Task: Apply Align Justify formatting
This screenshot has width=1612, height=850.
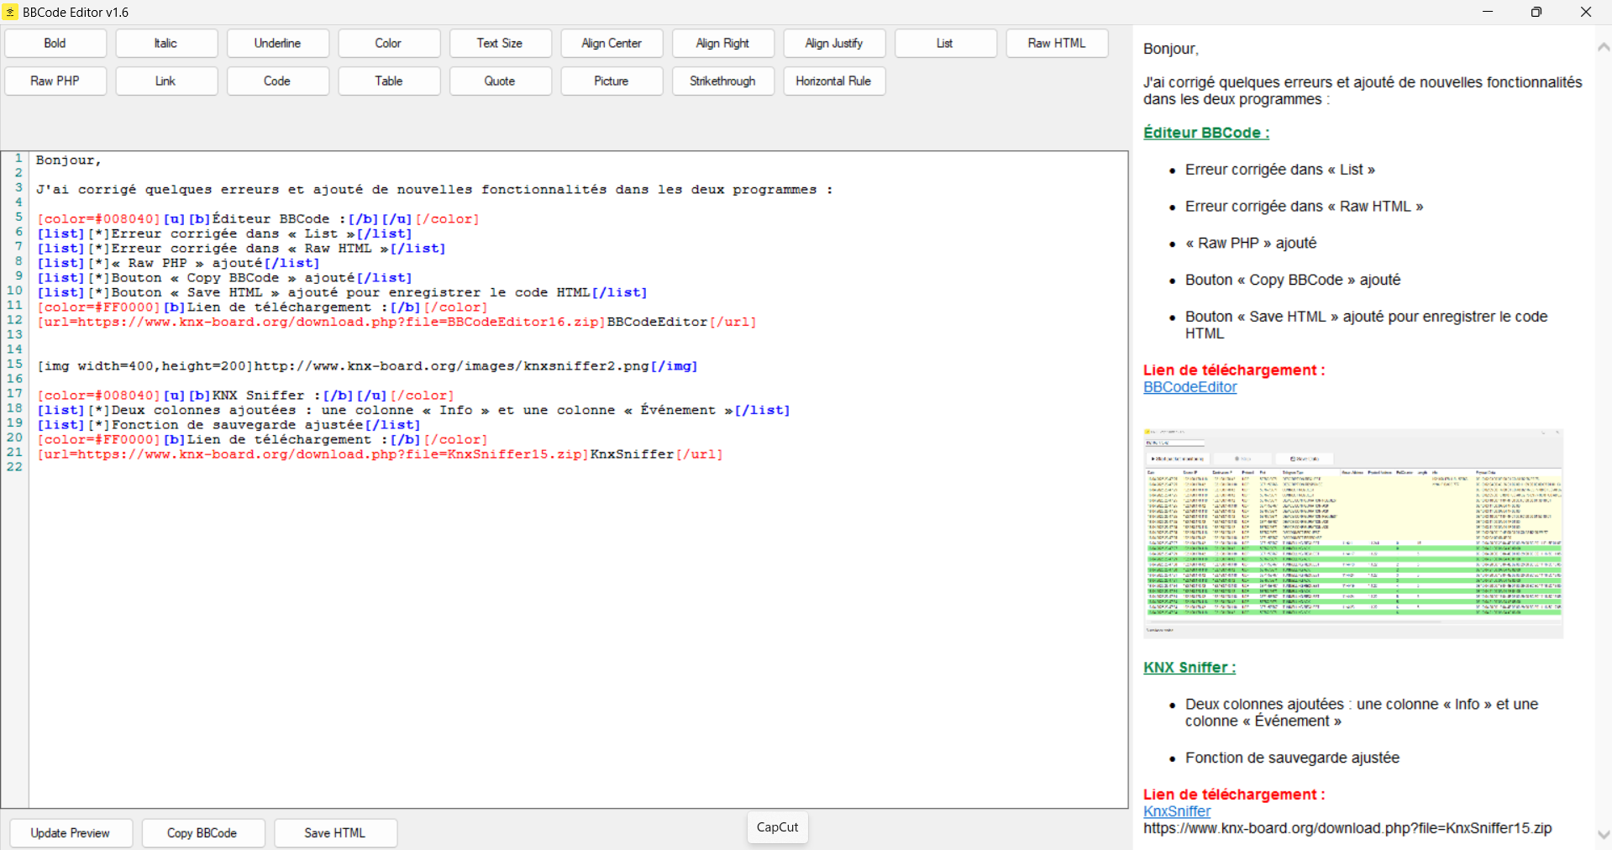Action: (x=834, y=44)
